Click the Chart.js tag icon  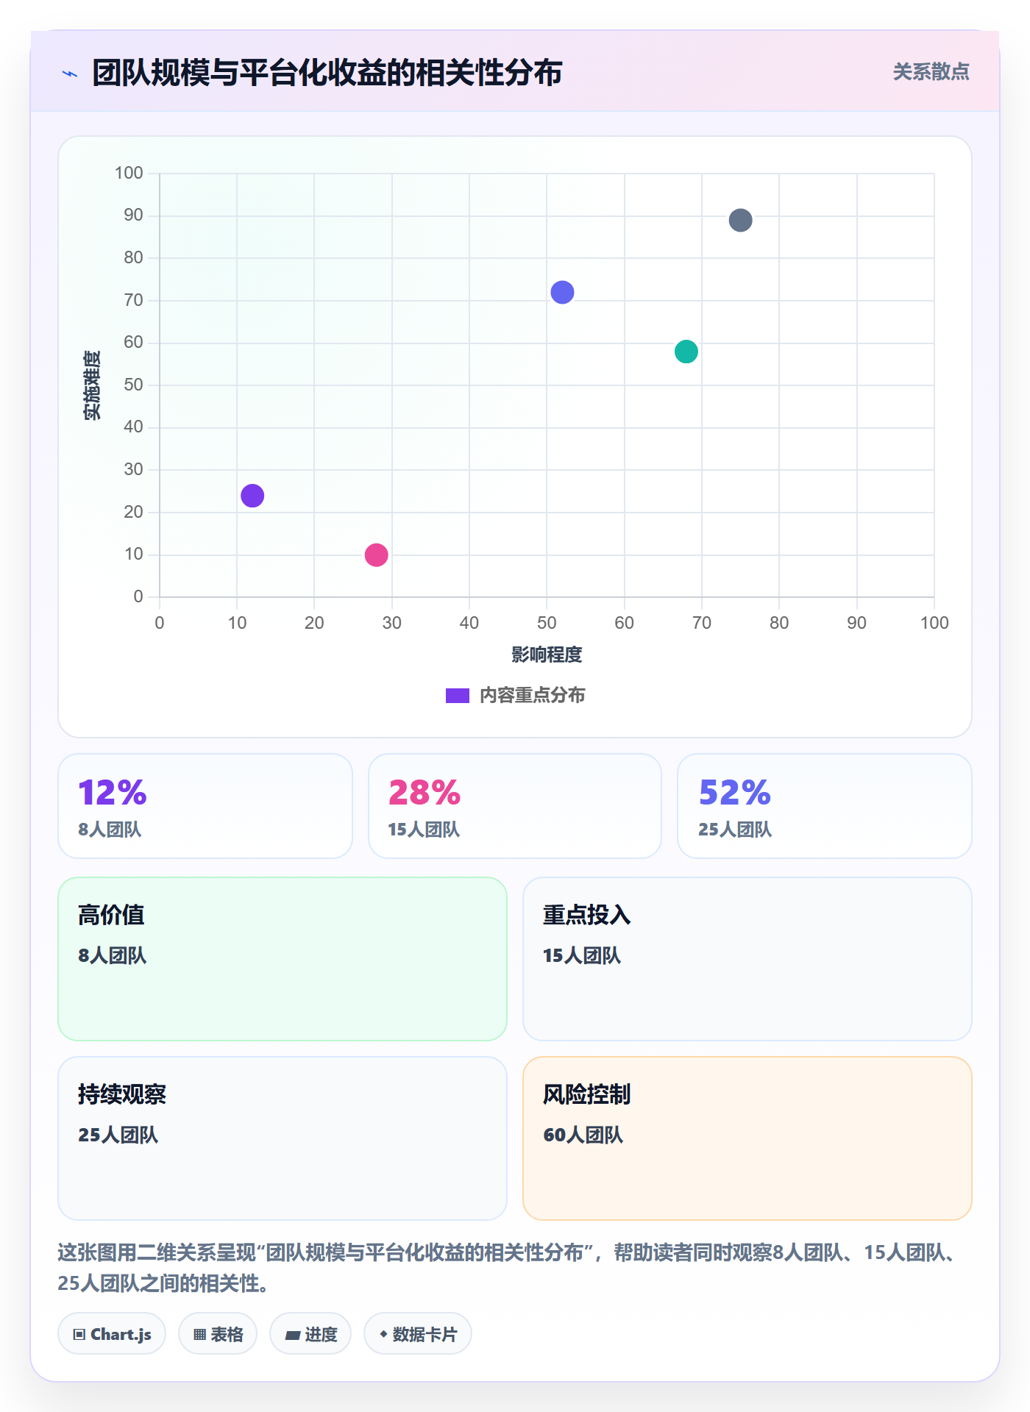[x=79, y=1334]
